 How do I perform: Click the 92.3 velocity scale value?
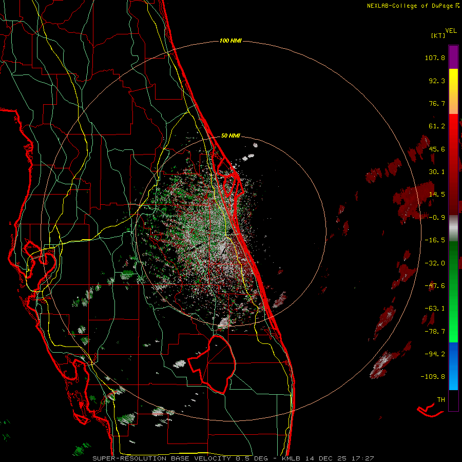pyautogui.click(x=437, y=81)
